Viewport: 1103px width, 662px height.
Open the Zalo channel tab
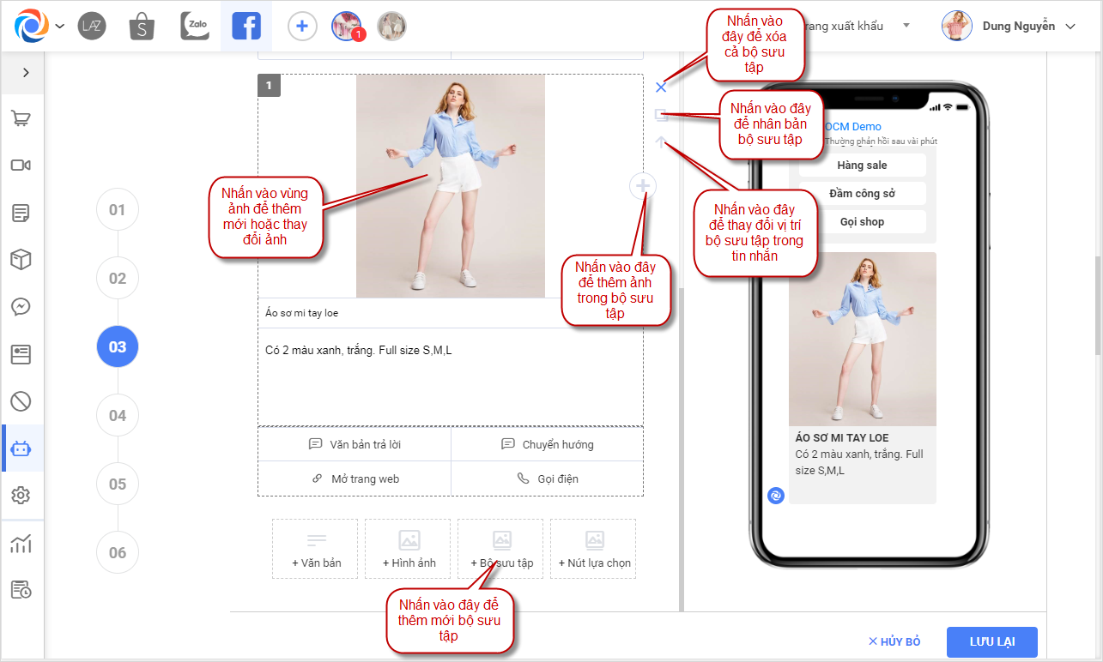click(x=195, y=27)
